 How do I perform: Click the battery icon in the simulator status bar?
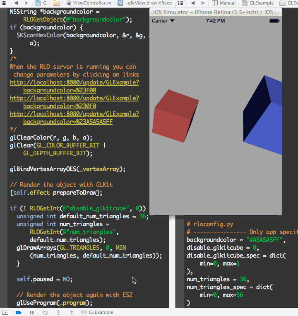274,21
